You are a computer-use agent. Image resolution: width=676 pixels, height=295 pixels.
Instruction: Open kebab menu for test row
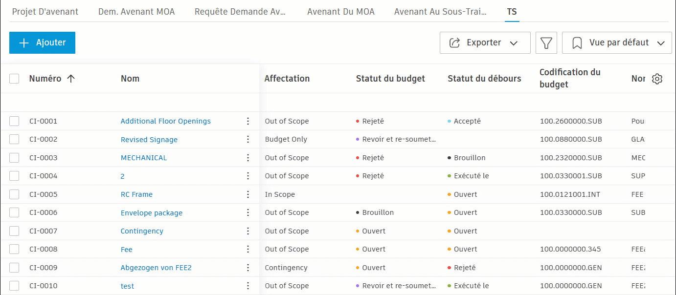248,286
